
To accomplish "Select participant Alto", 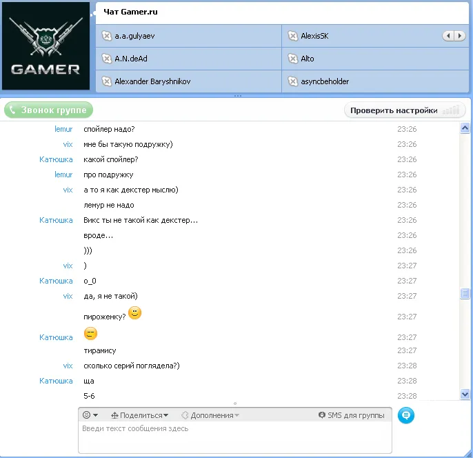I will point(375,59).
